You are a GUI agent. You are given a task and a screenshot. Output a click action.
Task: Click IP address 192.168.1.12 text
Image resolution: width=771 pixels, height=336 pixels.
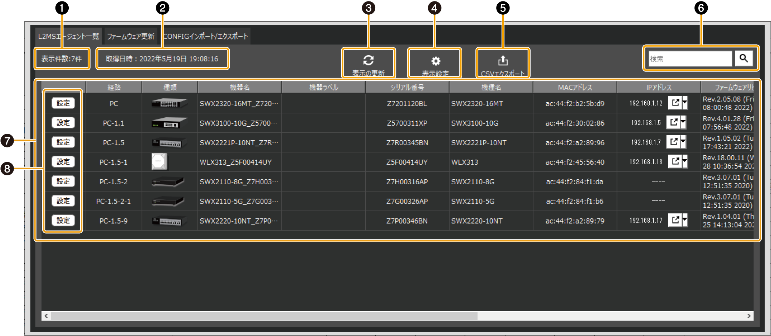point(645,103)
